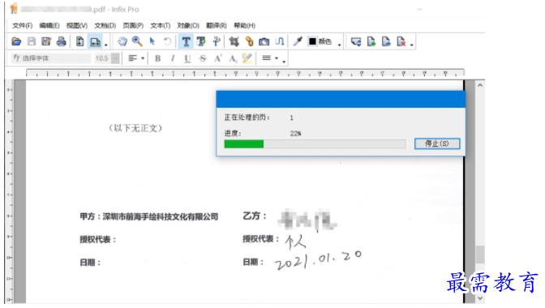
Task: Click the Rotate tool icon
Action: 167,41
